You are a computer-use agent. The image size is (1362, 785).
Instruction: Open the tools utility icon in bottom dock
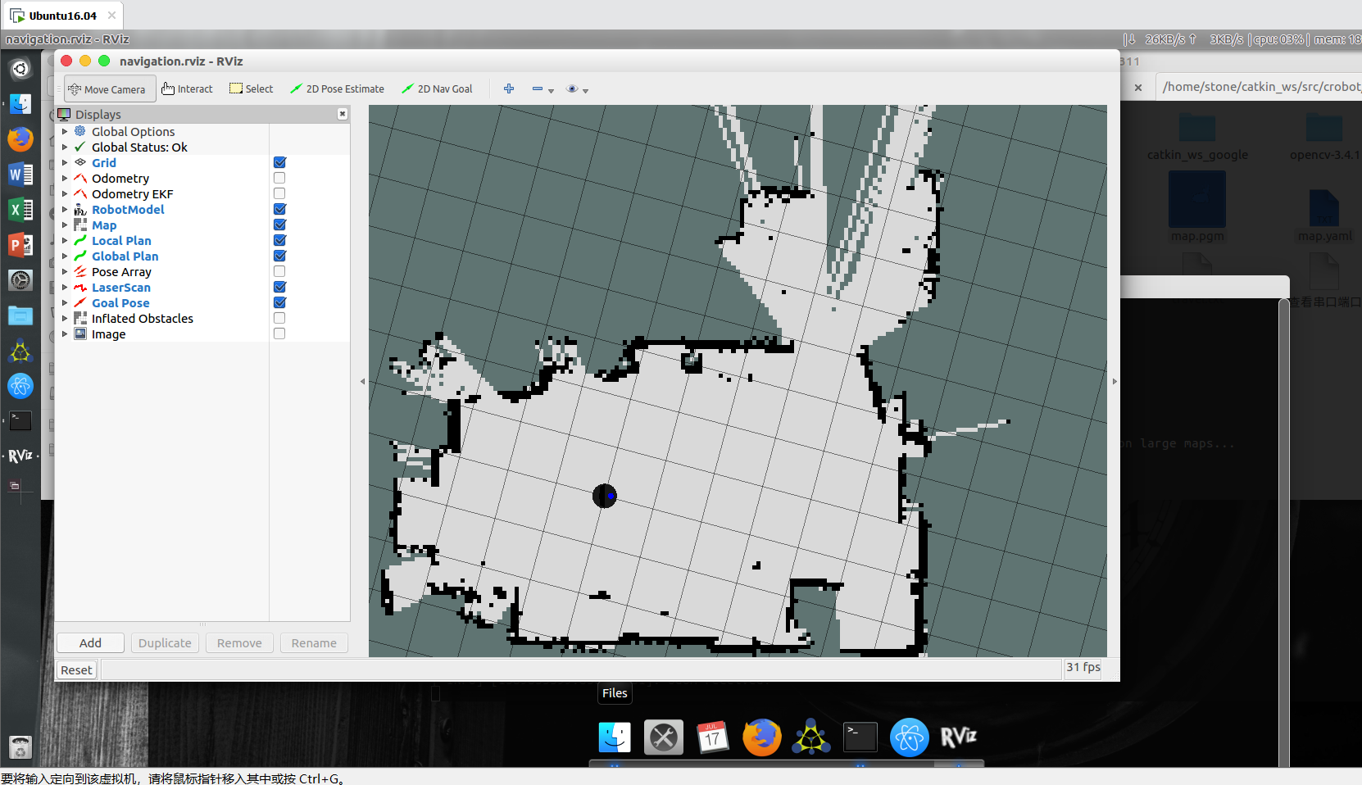point(664,737)
